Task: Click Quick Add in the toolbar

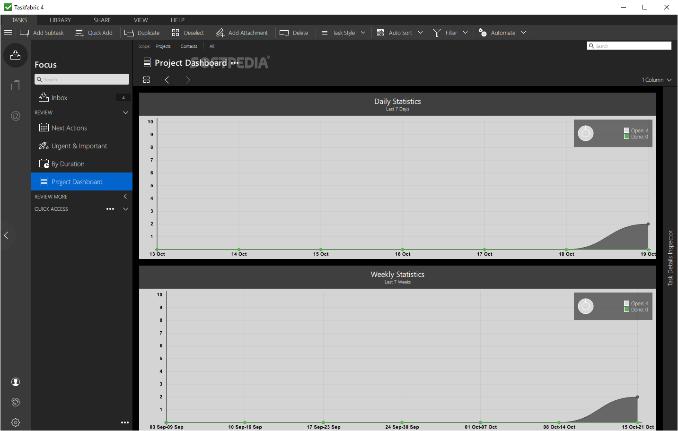Action: (94, 33)
